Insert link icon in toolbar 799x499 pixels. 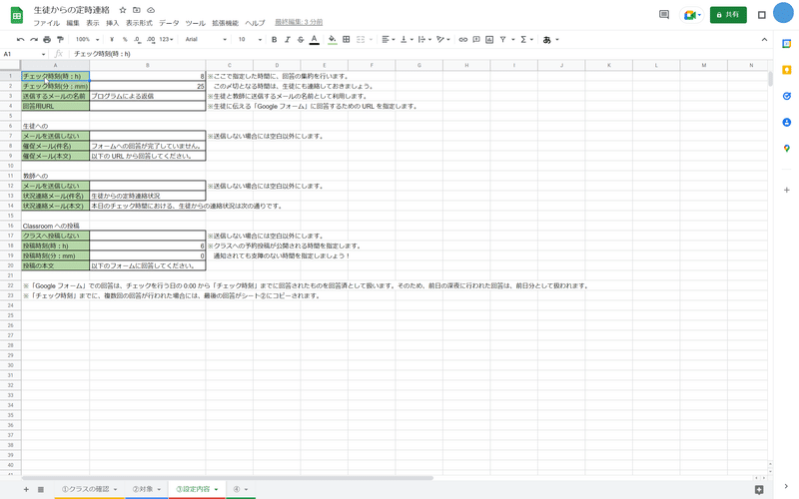click(462, 39)
